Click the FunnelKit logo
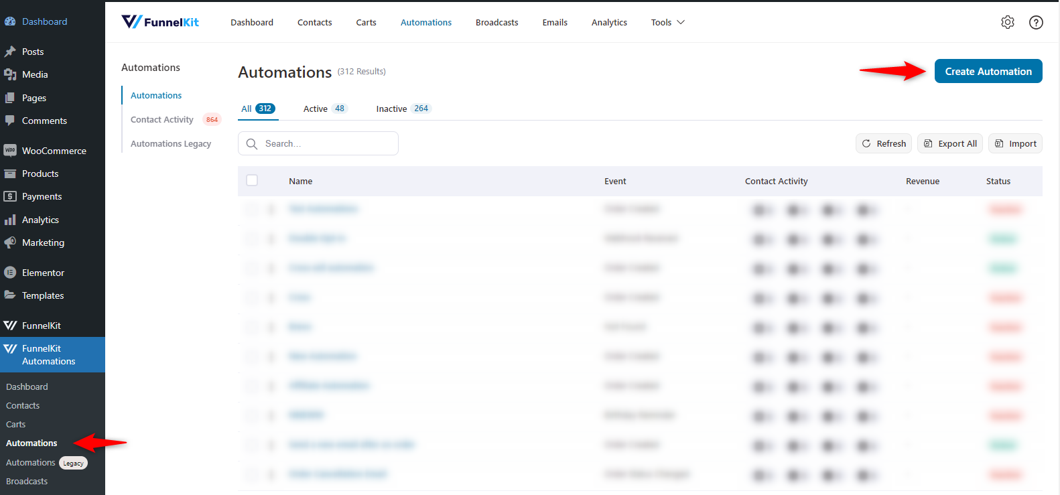 tap(160, 22)
